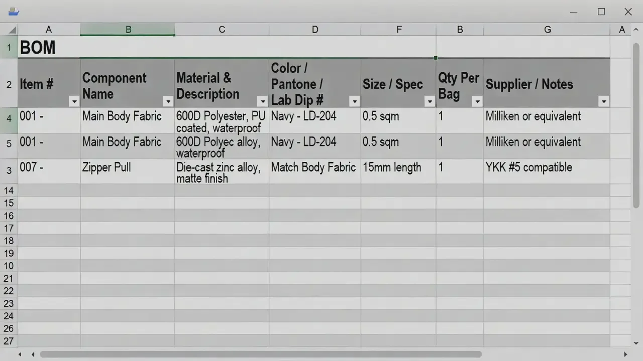The height and width of the screenshot is (361, 643).
Task: Click the horizontal scrollbar right arrow
Action: (x=625, y=354)
